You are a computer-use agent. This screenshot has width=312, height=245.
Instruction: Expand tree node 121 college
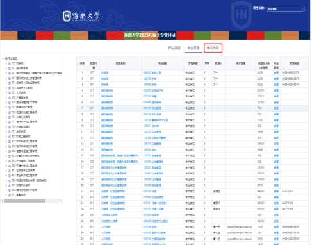pyautogui.click(x=6, y=69)
